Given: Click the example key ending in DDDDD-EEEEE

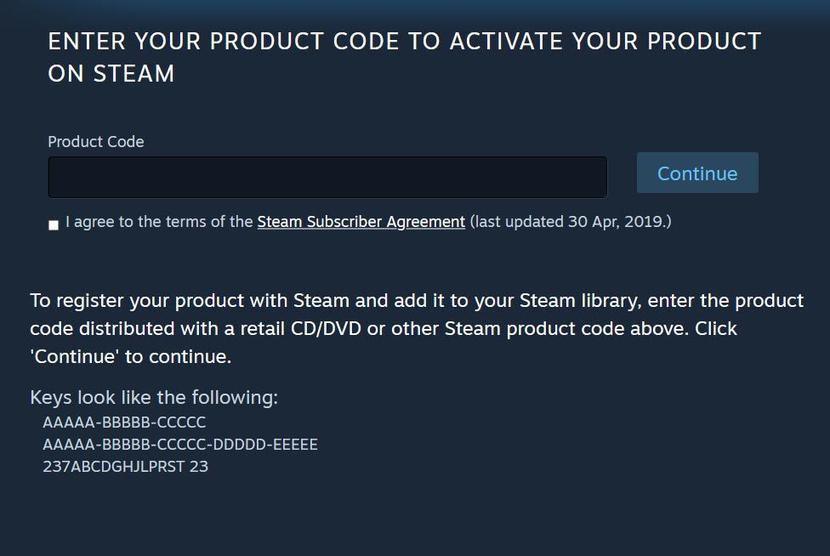Looking at the screenshot, I should point(180,445).
